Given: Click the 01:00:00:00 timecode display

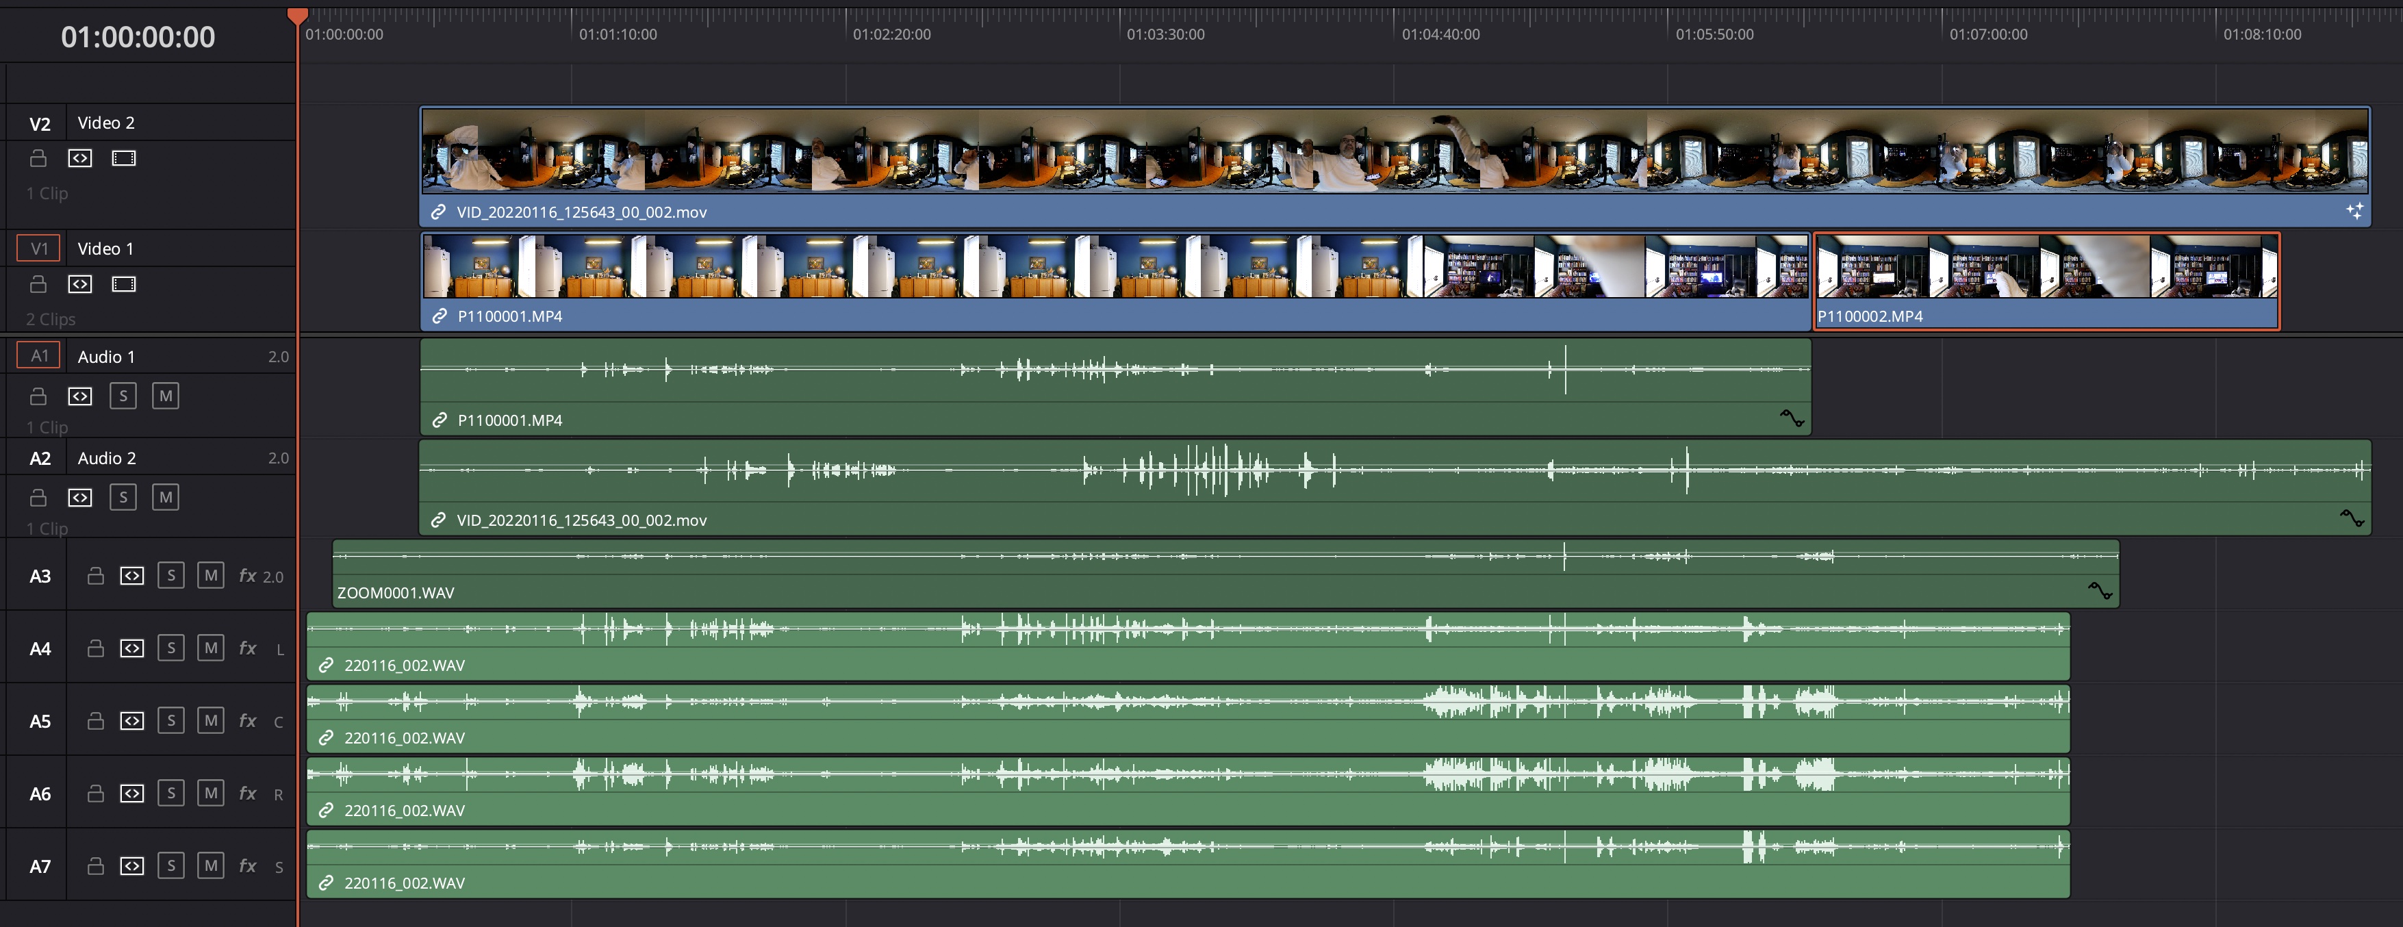Looking at the screenshot, I should tap(138, 37).
